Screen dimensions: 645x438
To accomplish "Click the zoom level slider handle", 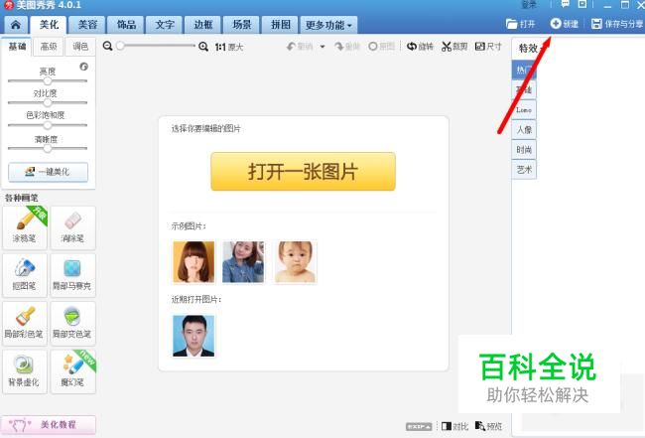I will coord(120,46).
